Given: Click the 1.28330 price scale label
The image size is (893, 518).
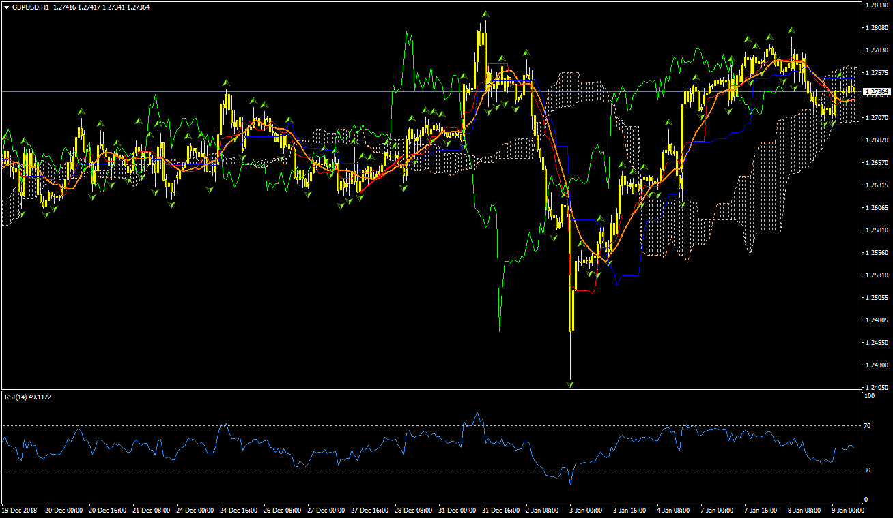Looking at the screenshot, I should pyautogui.click(x=876, y=5).
